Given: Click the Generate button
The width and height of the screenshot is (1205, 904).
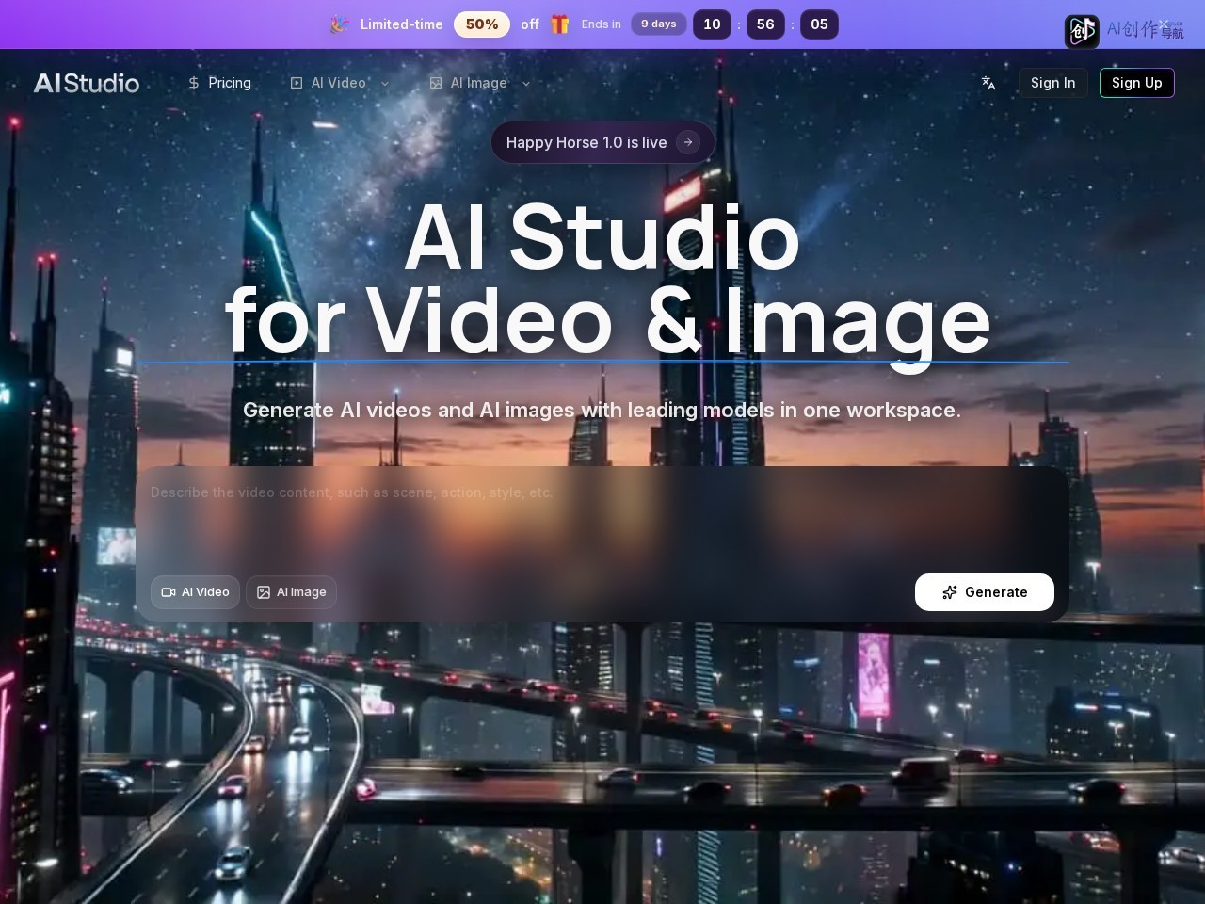Looking at the screenshot, I should coord(985,592).
